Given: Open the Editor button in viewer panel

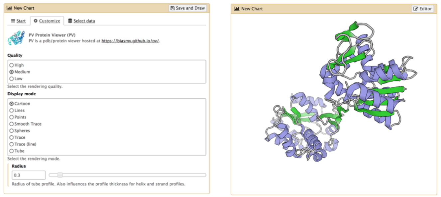Looking at the screenshot, I should pos(422,9).
